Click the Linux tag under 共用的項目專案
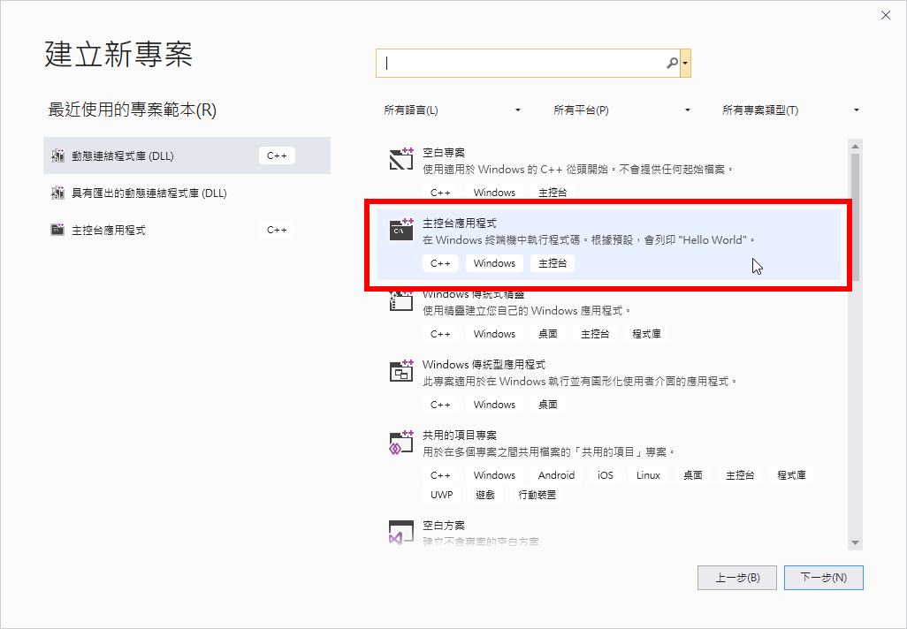This screenshot has height=629, width=907. 648,475
